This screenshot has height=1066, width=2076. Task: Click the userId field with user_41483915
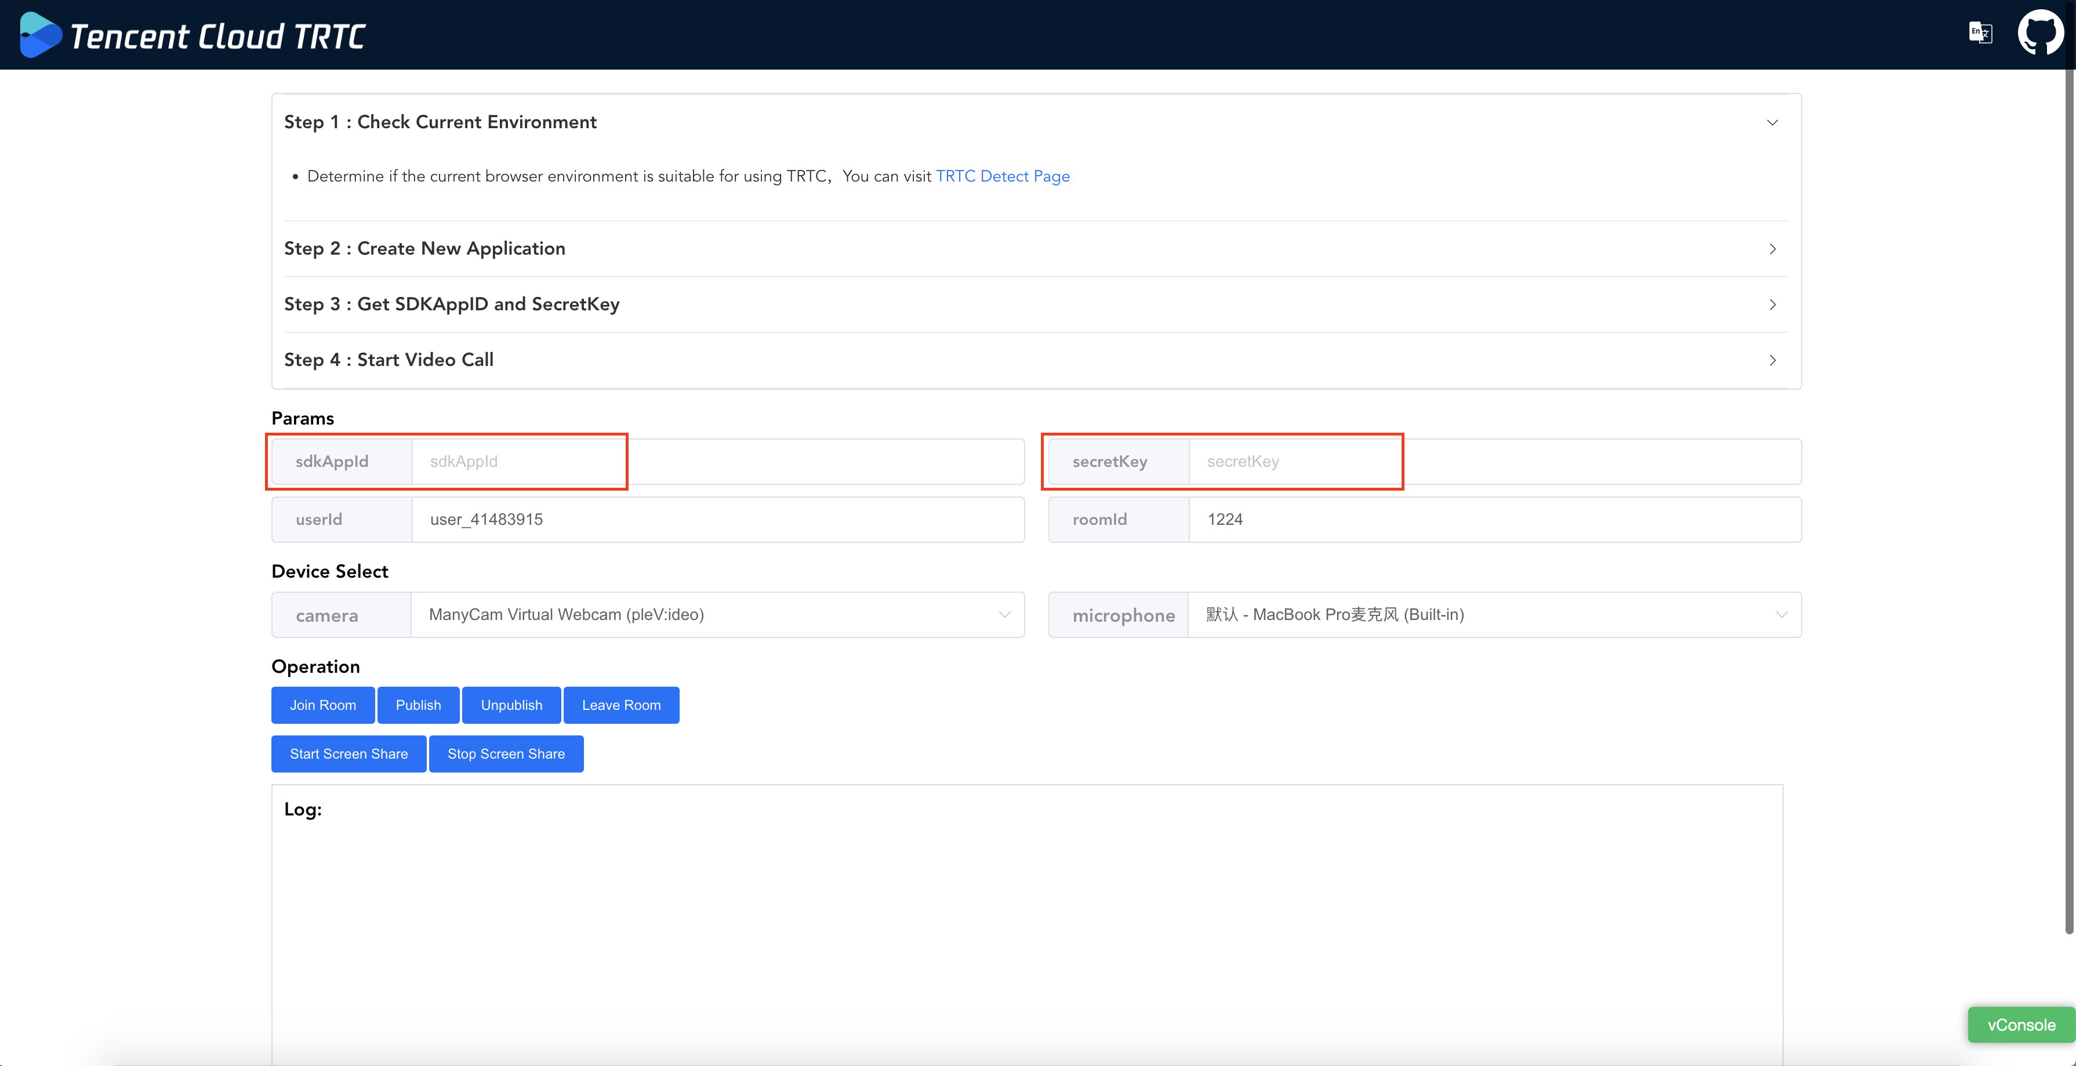(717, 520)
